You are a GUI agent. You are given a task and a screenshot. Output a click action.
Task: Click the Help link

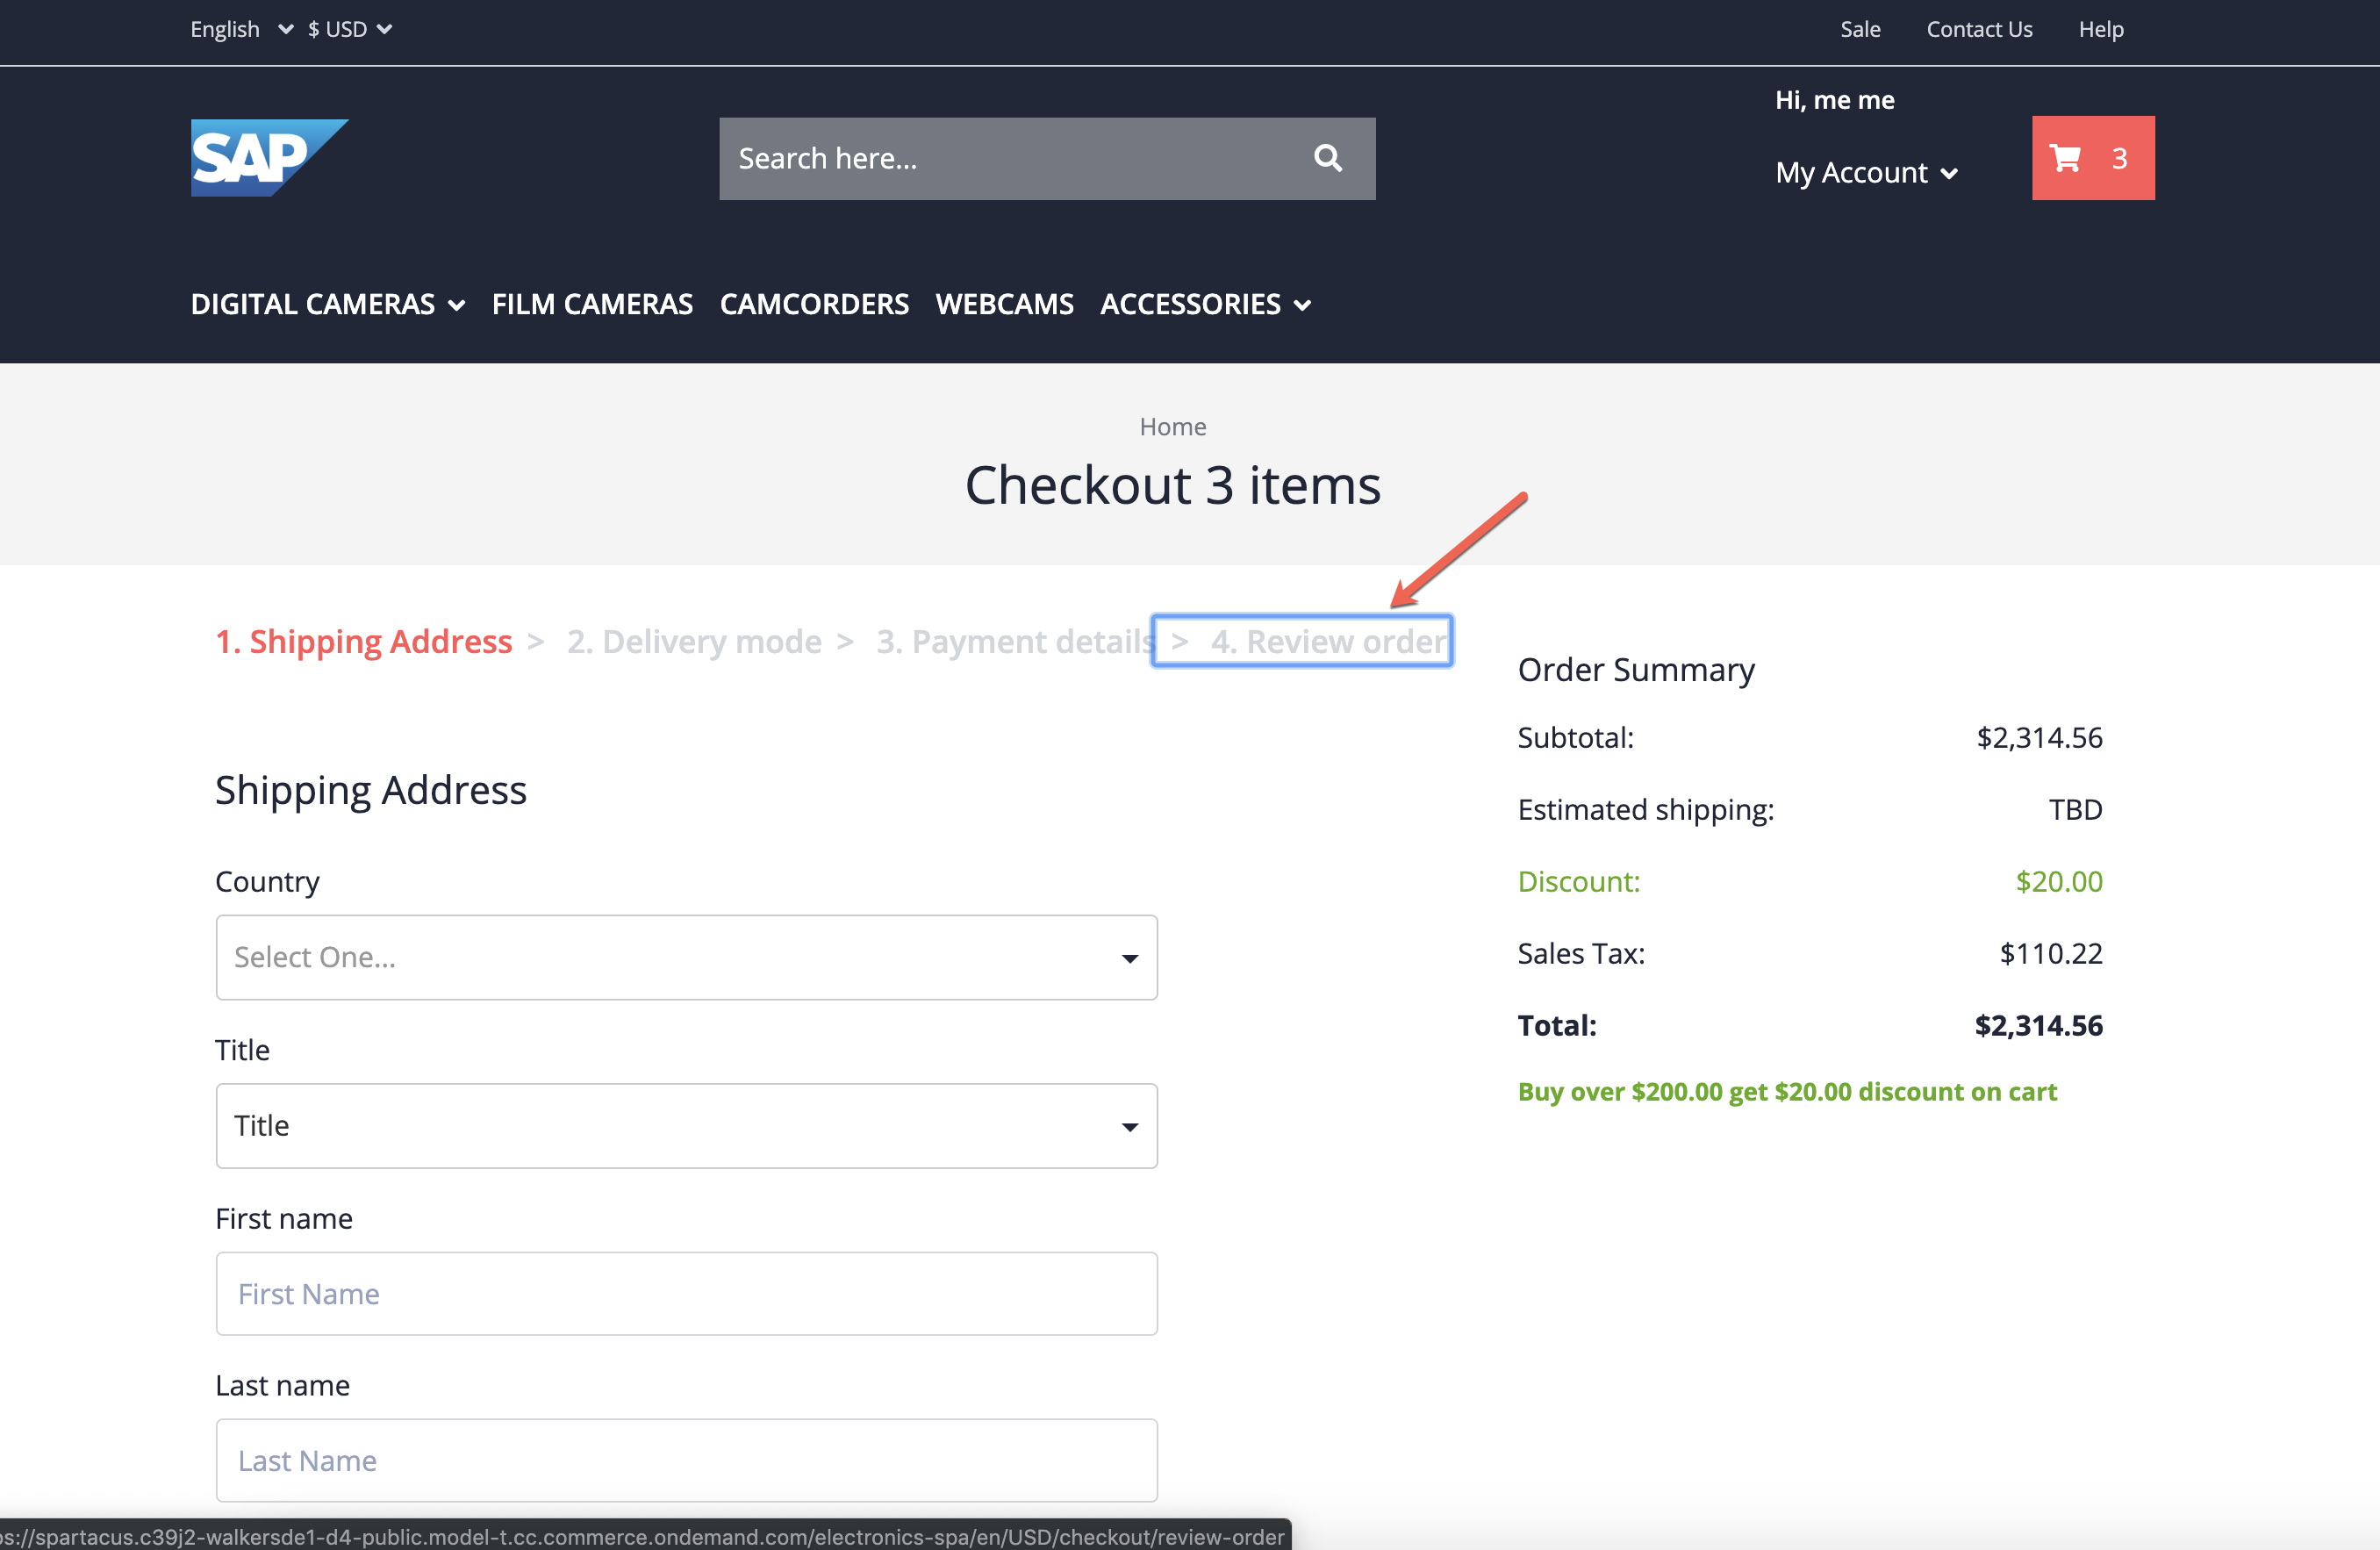tap(2100, 29)
